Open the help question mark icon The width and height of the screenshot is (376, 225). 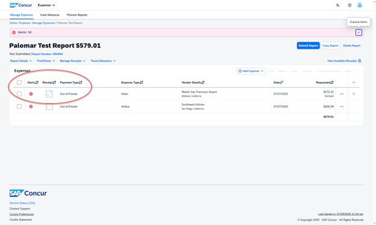tap(349, 5)
